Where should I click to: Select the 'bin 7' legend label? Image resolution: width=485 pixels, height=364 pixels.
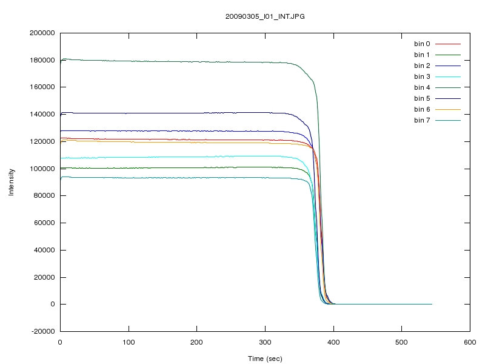pyautogui.click(x=422, y=120)
